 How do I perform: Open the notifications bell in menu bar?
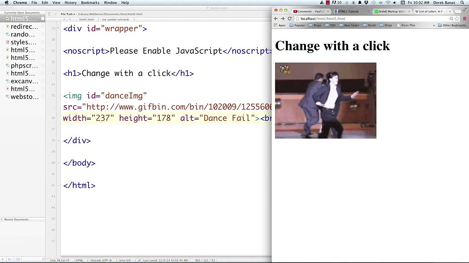coord(359,3)
